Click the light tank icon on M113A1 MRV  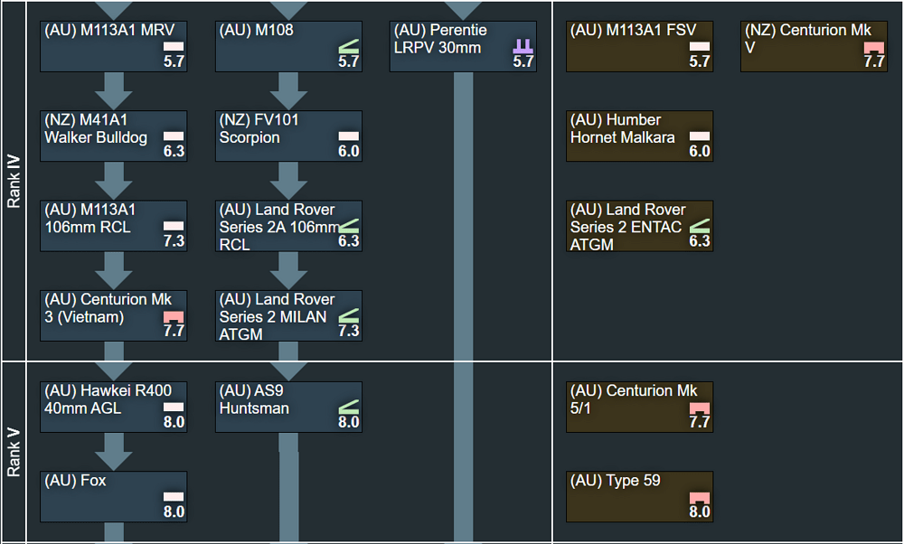coord(173,45)
